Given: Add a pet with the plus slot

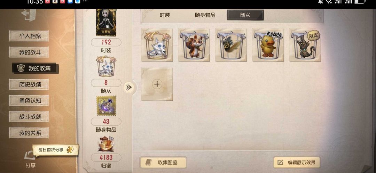Looking at the screenshot, I should coord(157,84).
